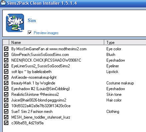Select the Juice@hair0026-blond-peggysims2 row
This screenshot has height=132, width=146.
tap(75, 100)
